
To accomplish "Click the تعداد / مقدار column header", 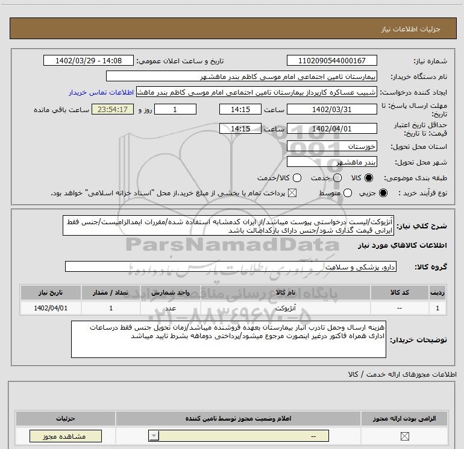I will 111,292.
